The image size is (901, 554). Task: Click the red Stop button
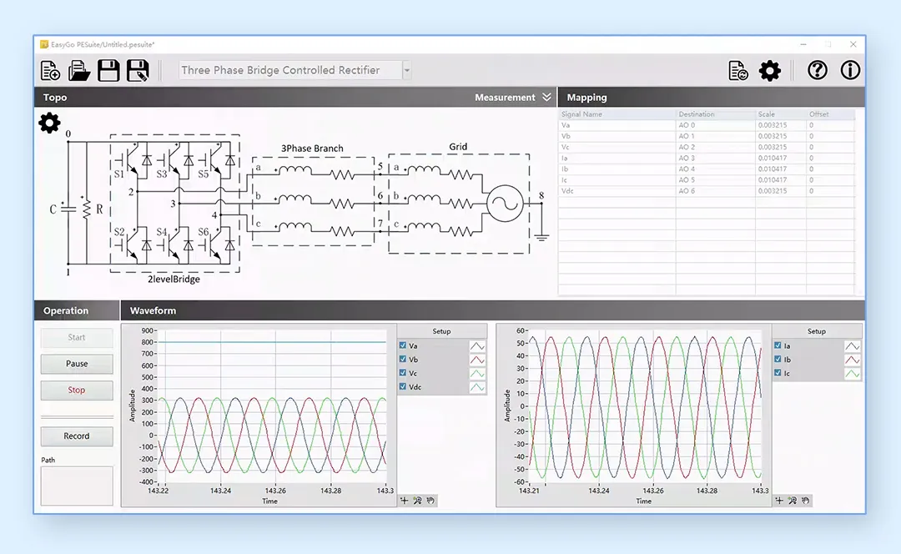click(x=77, y=390)
